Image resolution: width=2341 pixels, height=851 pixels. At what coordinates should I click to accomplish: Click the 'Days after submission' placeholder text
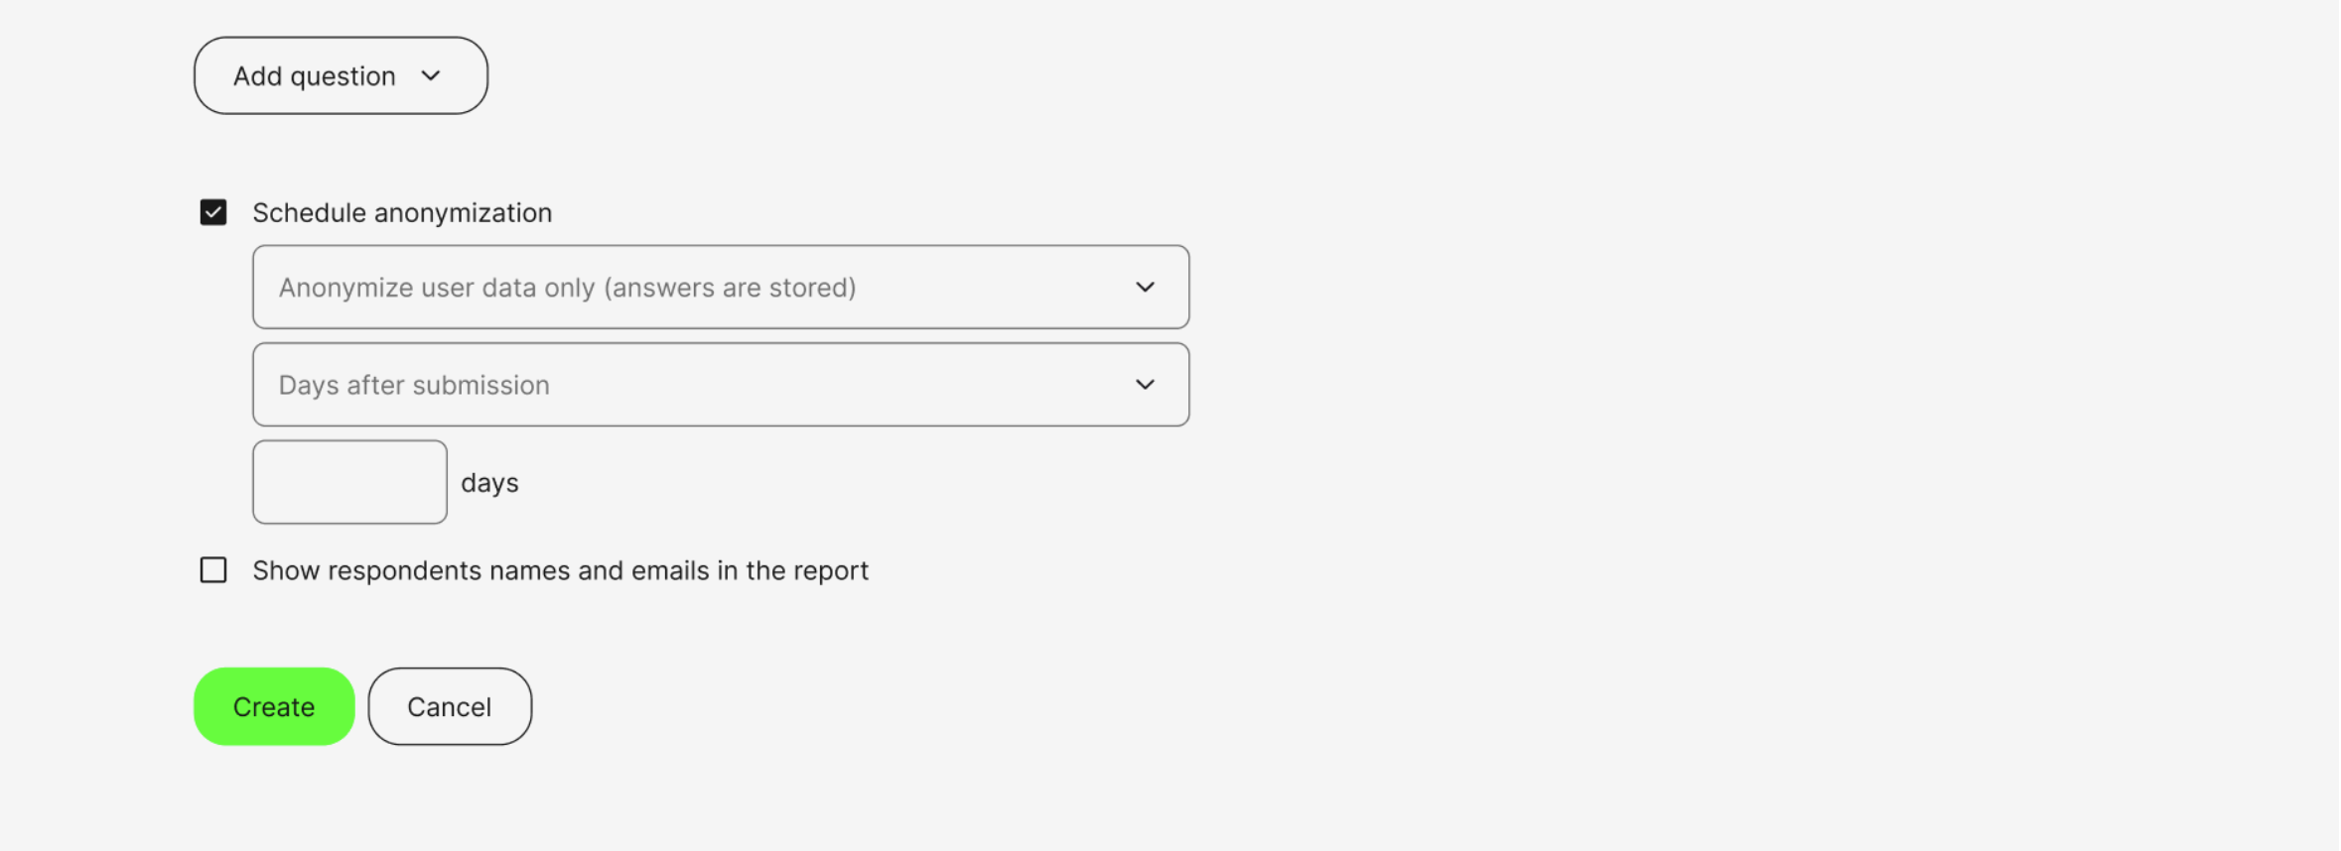(x=414, y=385)
